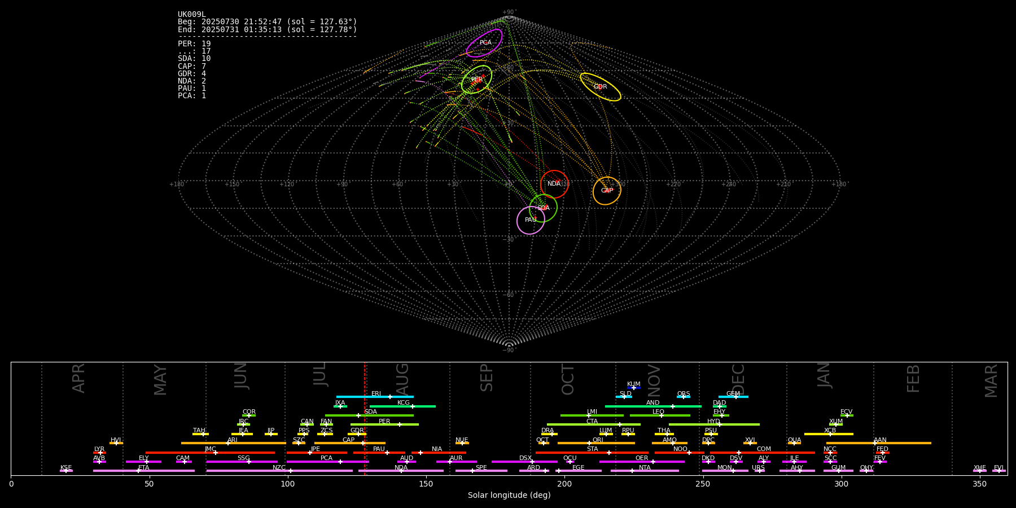Click the ARI shower bar in timeline
Image resolution: width=1016 pixels, height=508 pixels.
pos(233,443)
